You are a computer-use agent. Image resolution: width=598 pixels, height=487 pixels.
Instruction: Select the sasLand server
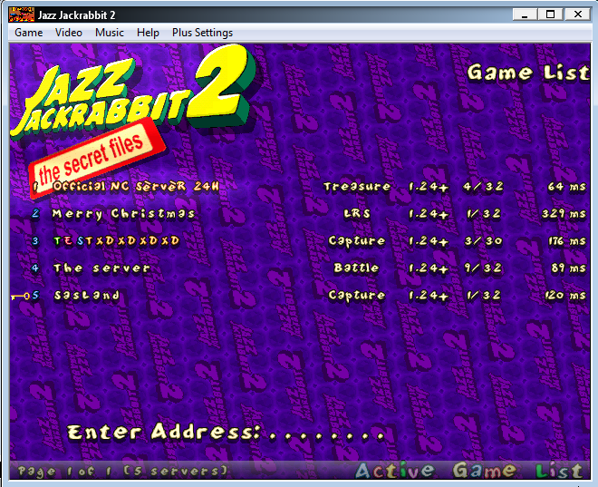tap(87, 296)
